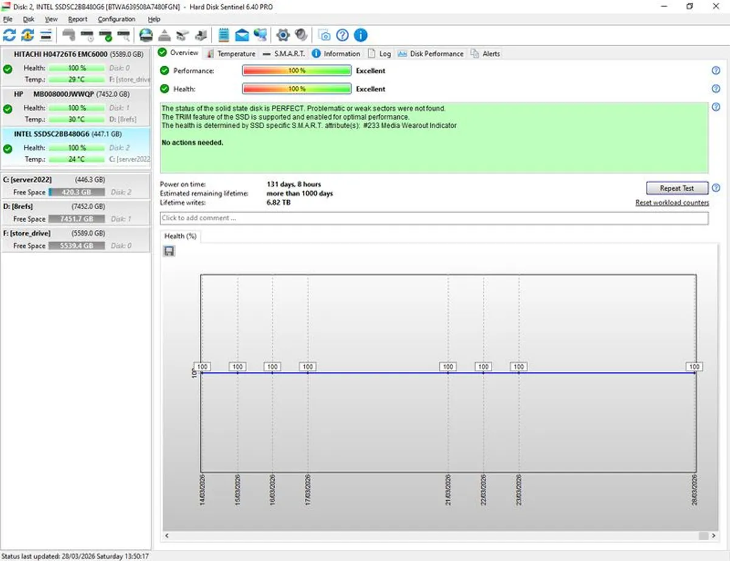Screen dimensions: 730x561
Task: Click lifetime writes value 6.82 TB
Action: [279, 202]
